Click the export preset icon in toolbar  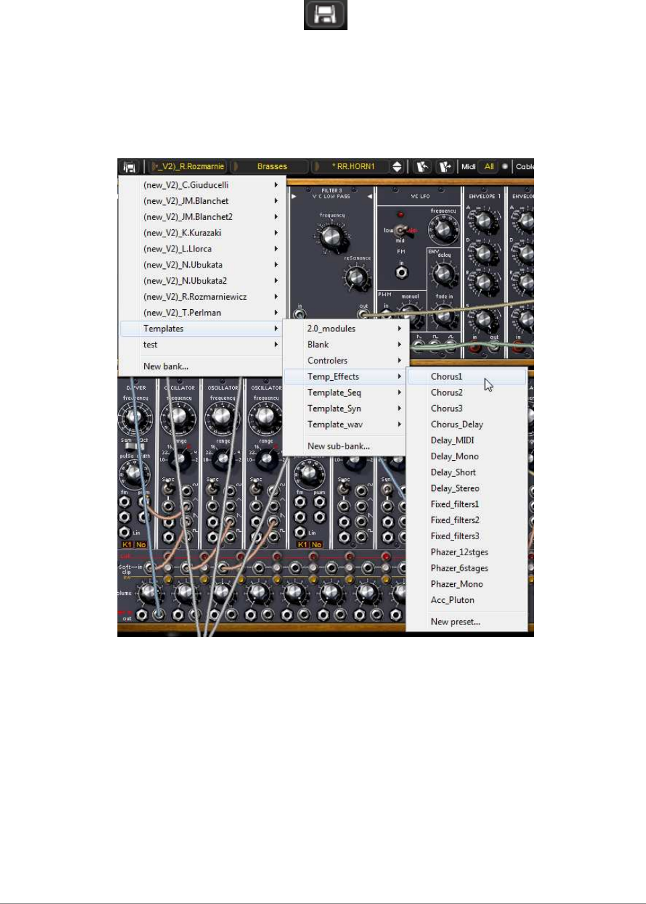click(444, 166)
